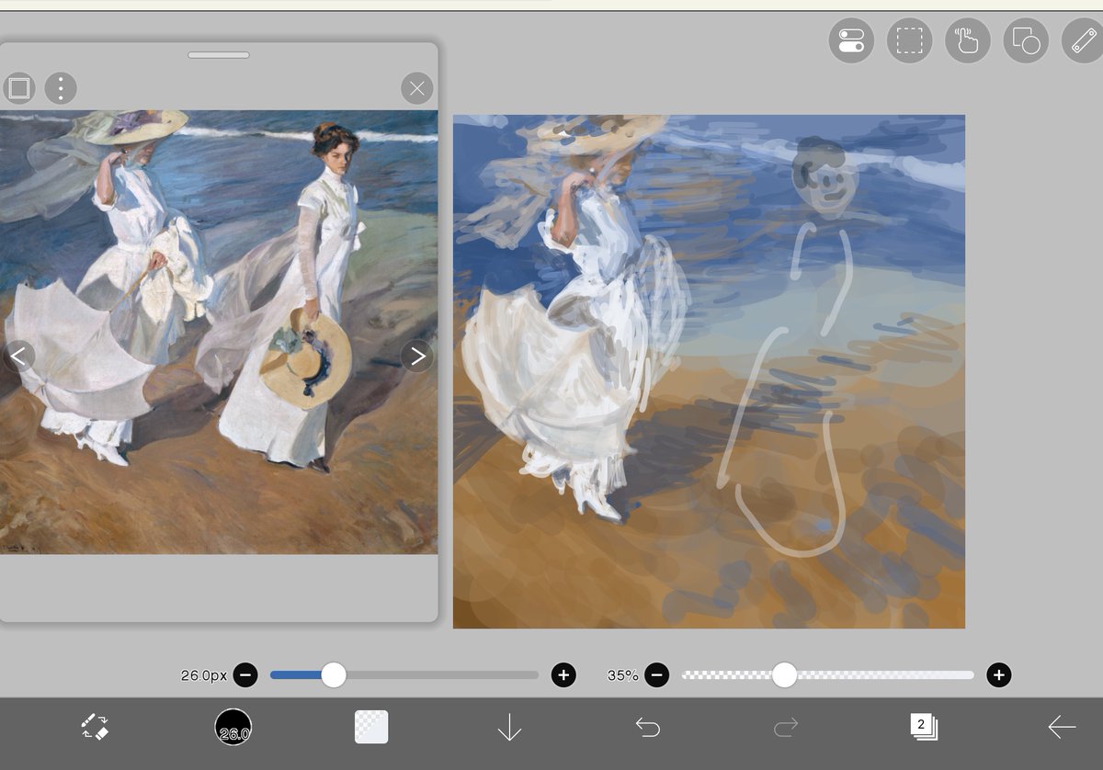Tap the down arrow to hide toolbar
Image resolution: width=1103 pixels, height=770 pixels.
click(x=509, y=727)
